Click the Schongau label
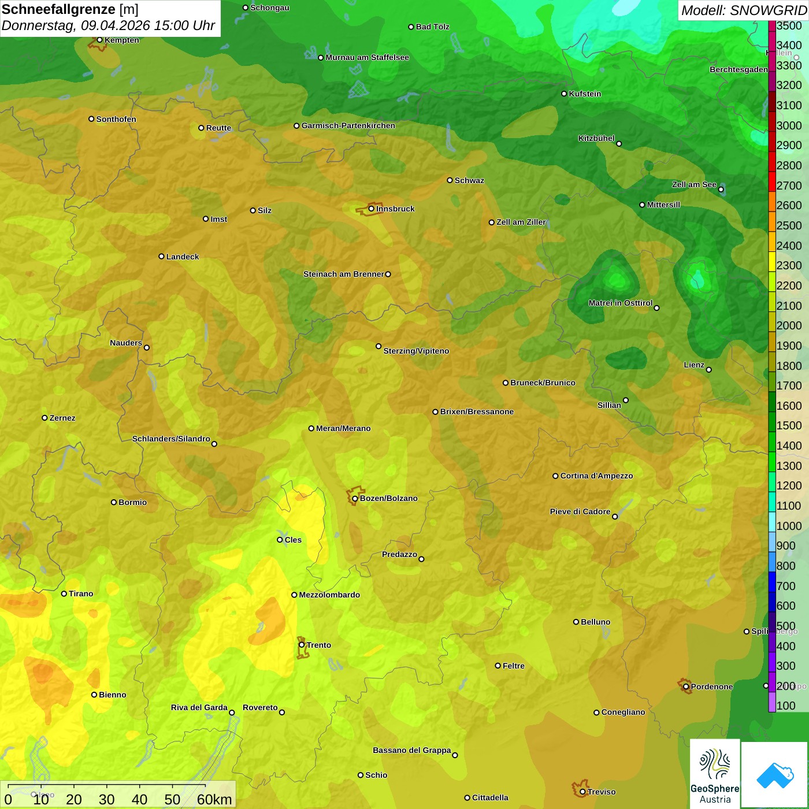809x809 pixels. [x=270, y=8]
